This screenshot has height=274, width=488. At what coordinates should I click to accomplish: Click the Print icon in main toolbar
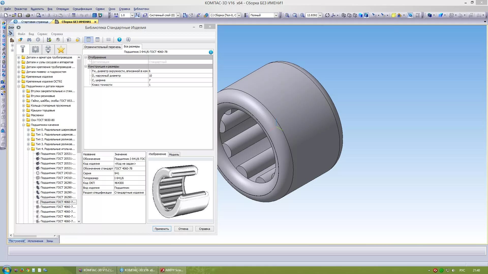(28, 15)
